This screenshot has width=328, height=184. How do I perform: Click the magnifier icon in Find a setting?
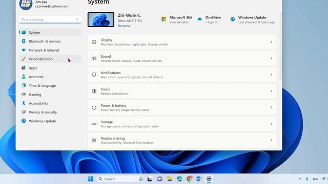pyautogui.click(x=77, y=19)
